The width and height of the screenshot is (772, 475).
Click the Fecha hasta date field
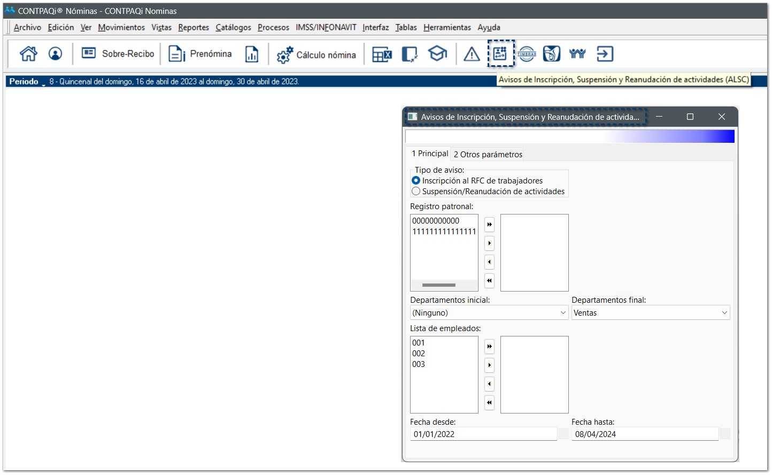pos(645,434)
